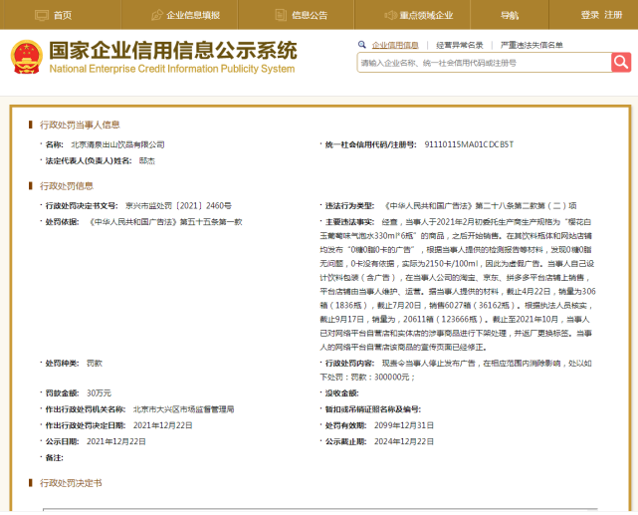Select the 严重违法失信名单 search tab
638x515 pixels.
coord(532,45)
